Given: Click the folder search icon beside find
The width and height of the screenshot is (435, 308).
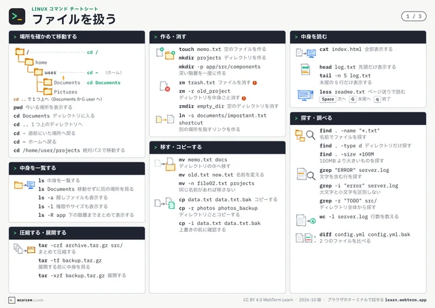Looking at the screenshot, I should point(305,135).
